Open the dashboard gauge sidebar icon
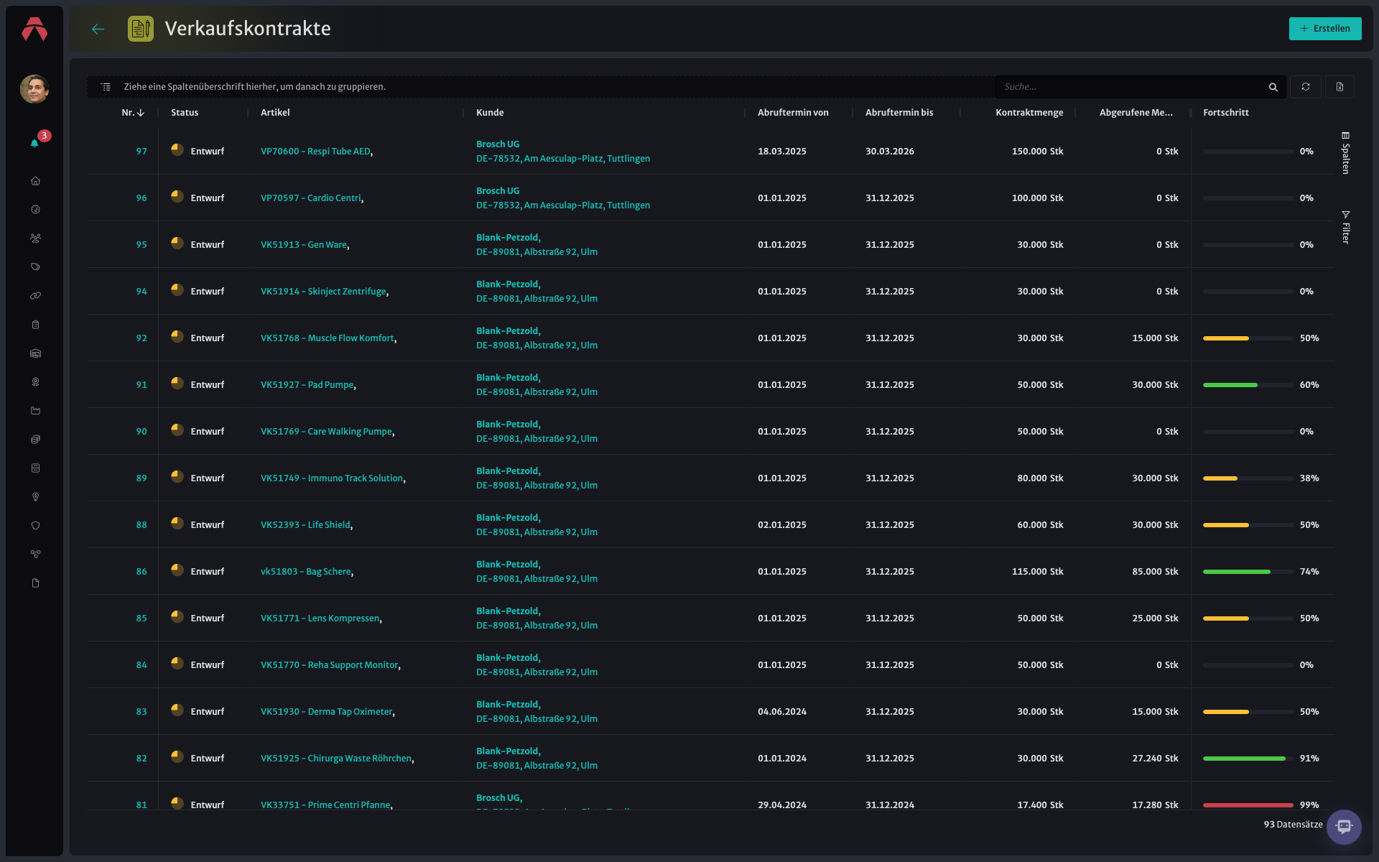Image resolution: width=1379 pixels, height=862 pixels. [35, 210]
